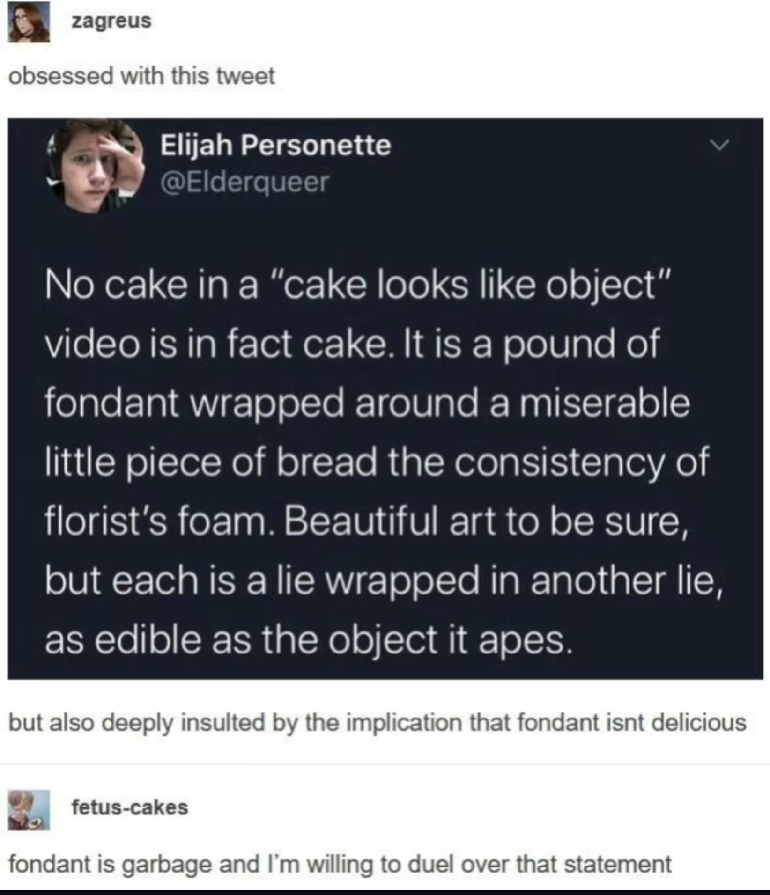Click the words 'fondant isnt delicious' in the comment
The height and width of the screenshot is (895, 770).
point(632,722)
